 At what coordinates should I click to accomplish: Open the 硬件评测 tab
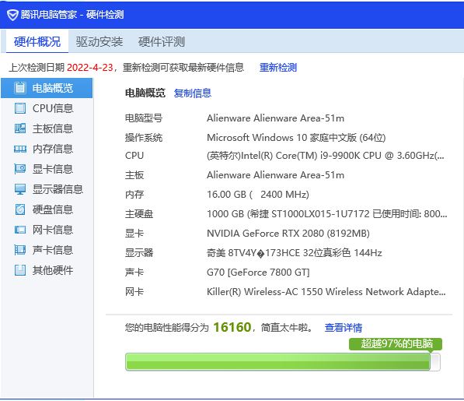pos(162,41)
